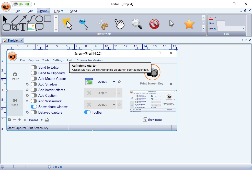Select the arrow line draw tool
Screen dimensions: 252x170
tap(23, 19)
